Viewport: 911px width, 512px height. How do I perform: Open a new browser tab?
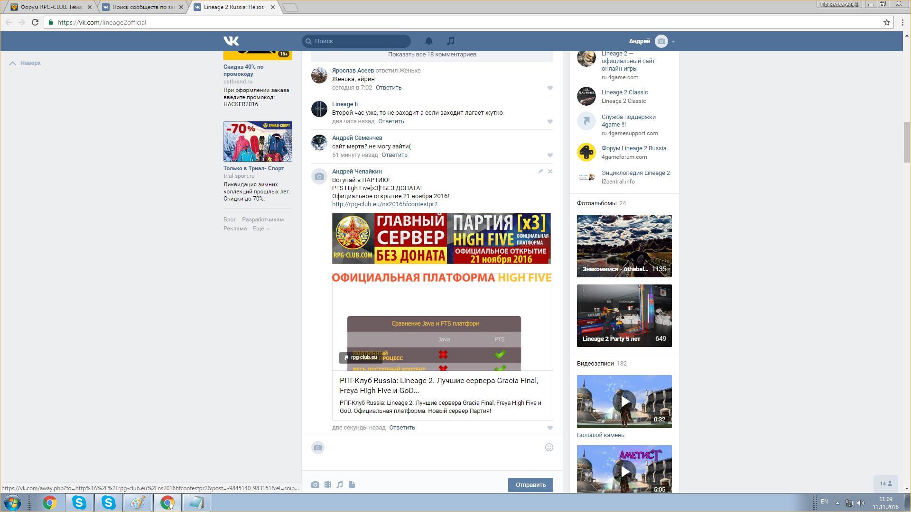click(290, 7)
